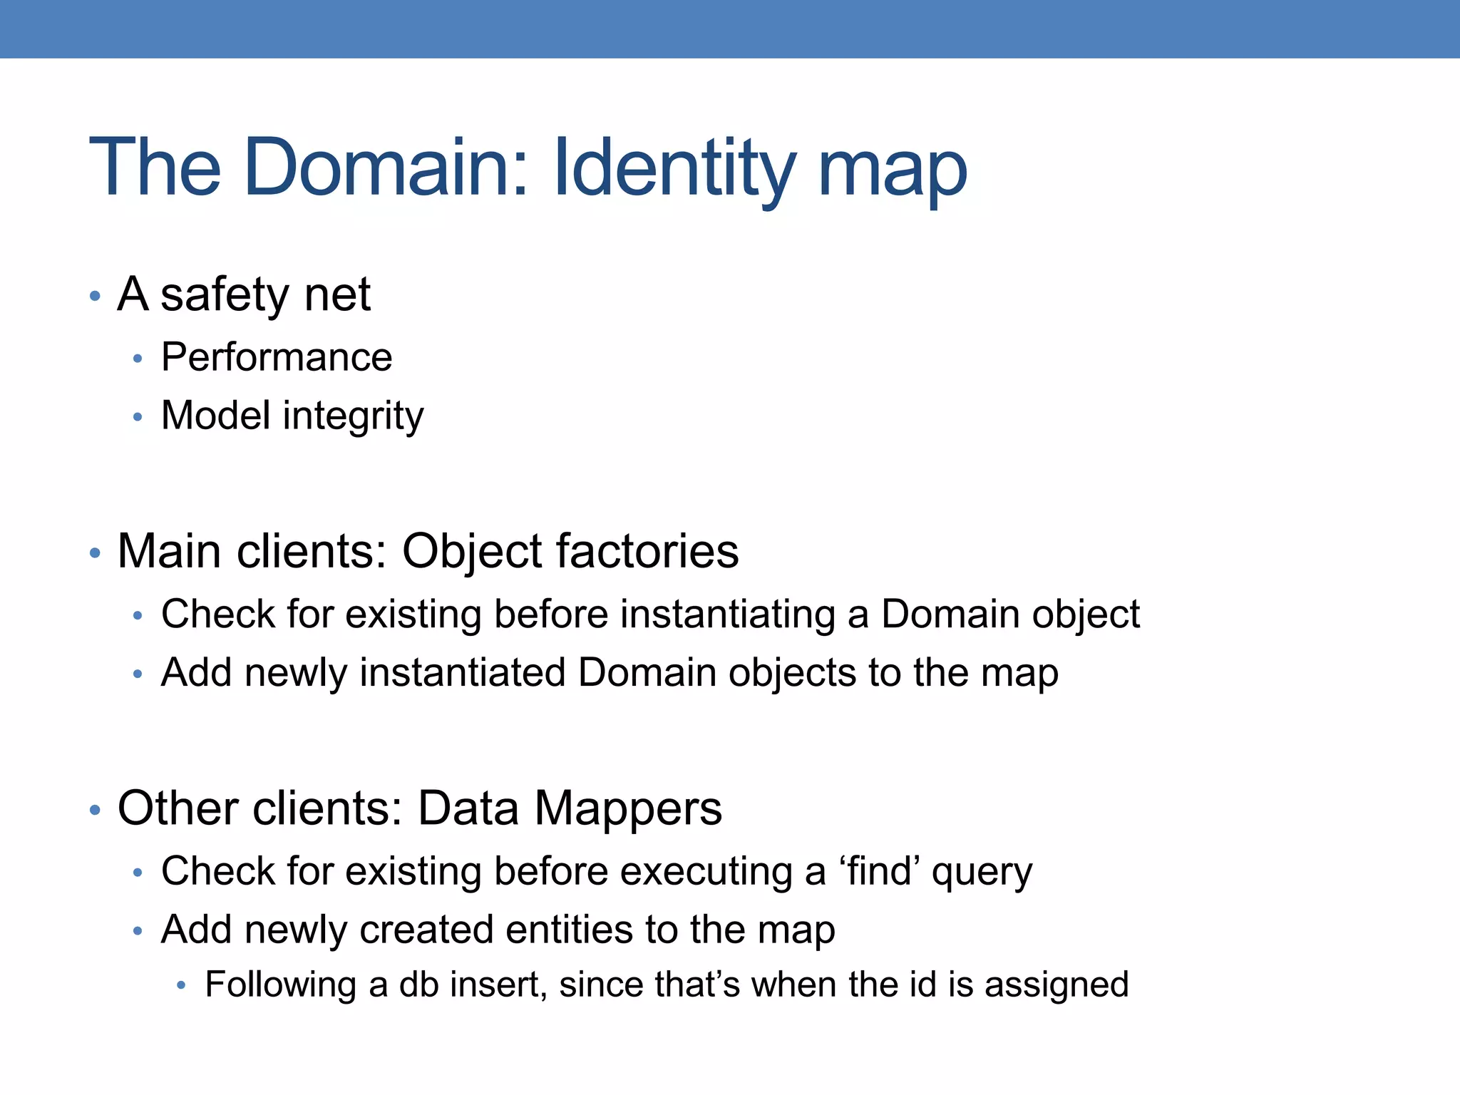Click the quoted word 'find' in query line
The height and width of the screenshot is (1095, 1460).
(880, 871)
